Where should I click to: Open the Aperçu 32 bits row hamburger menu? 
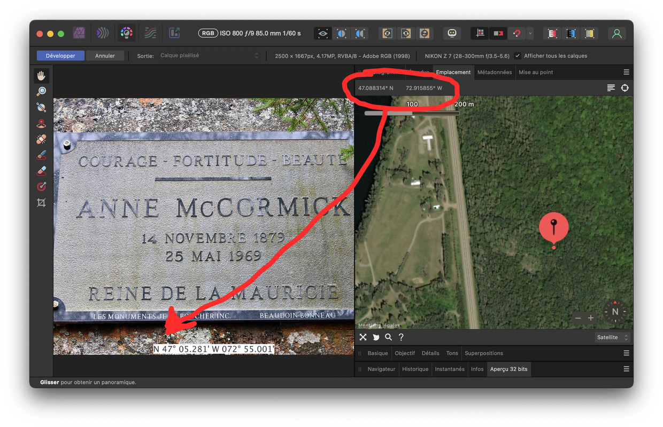626,369
